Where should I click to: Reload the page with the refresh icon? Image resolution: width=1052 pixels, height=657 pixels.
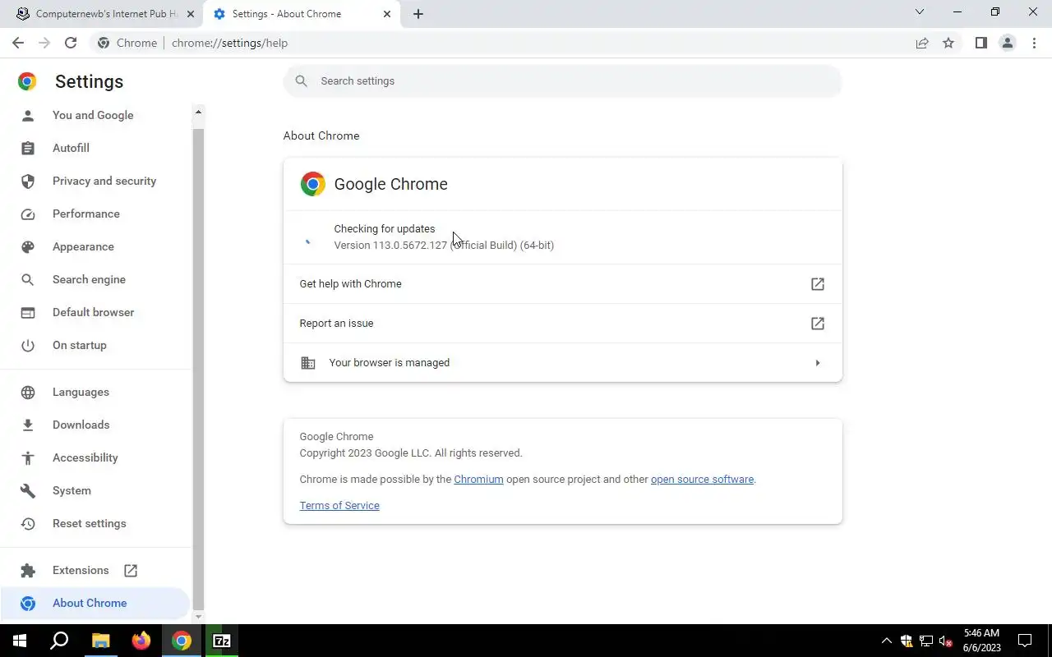(x=71, y=43)
